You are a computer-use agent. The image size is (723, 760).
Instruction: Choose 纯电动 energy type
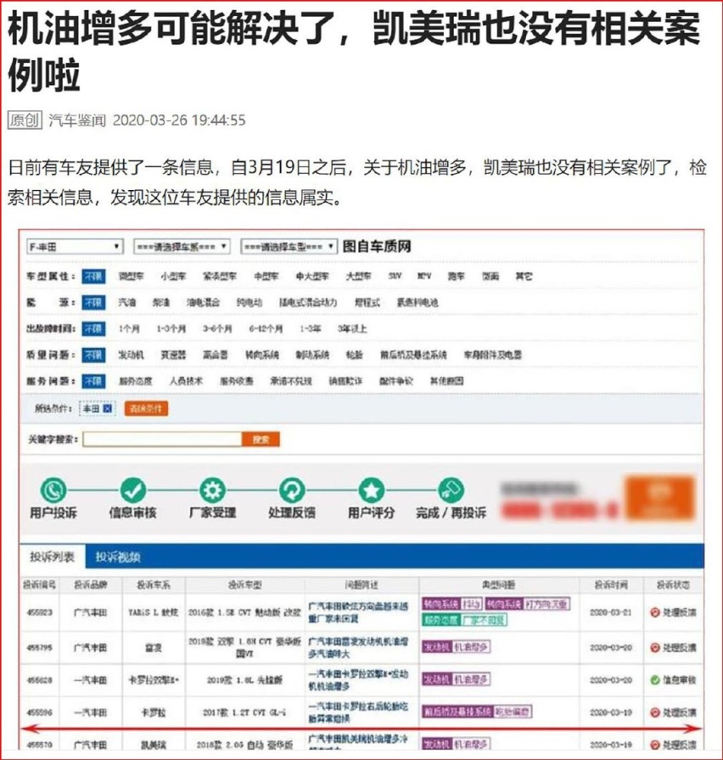249,303
